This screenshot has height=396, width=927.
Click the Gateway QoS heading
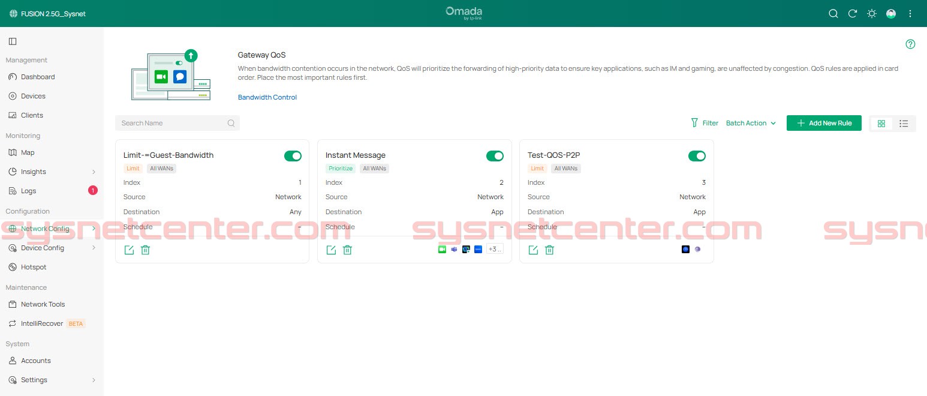(262, 55)
